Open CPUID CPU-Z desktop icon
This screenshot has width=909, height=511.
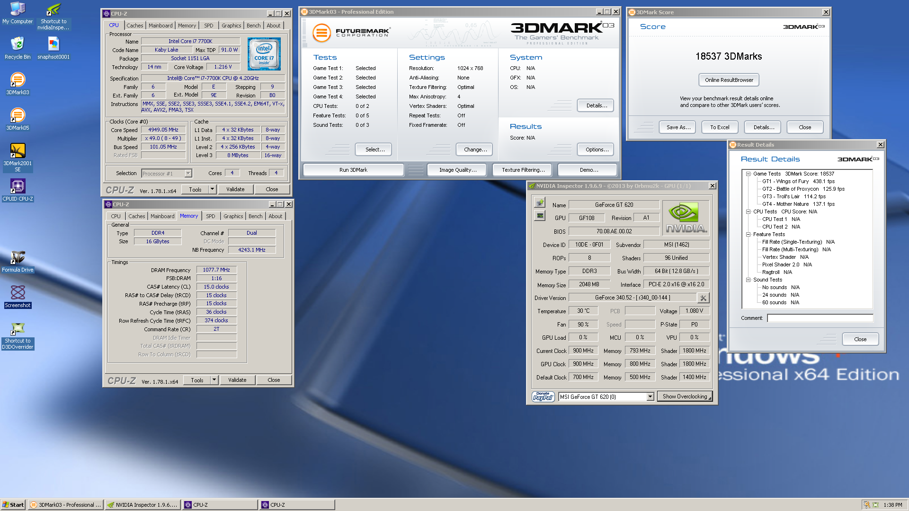(18, 190)
